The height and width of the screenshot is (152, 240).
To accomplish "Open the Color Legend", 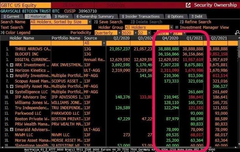I will (x=14, y=33).
